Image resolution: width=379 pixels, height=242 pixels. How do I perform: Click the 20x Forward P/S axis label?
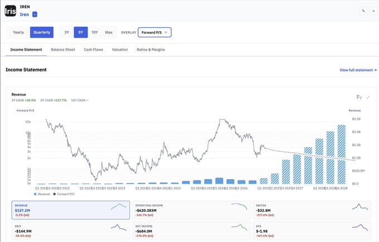point(28,122)
